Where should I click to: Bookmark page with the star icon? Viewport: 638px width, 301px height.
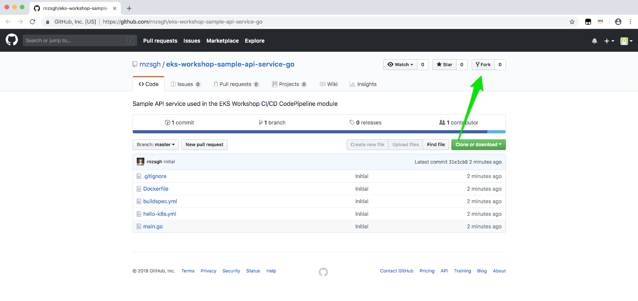coord(572,22)
